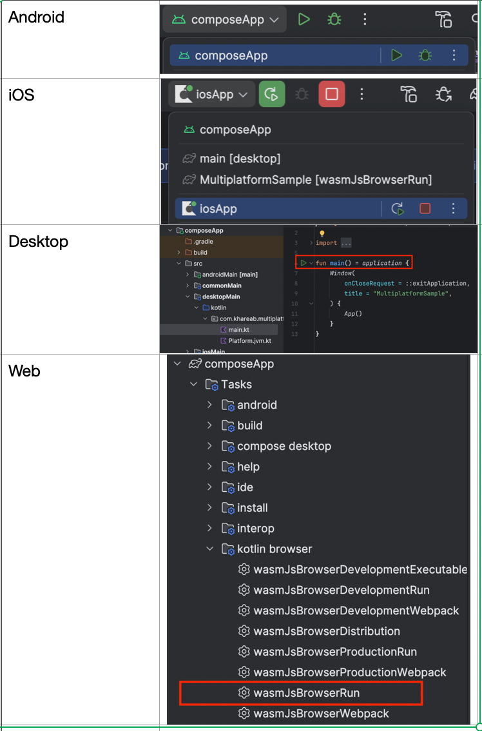Collapse the kotlin browser task folder
482x731 pixels.
[210, 549]
